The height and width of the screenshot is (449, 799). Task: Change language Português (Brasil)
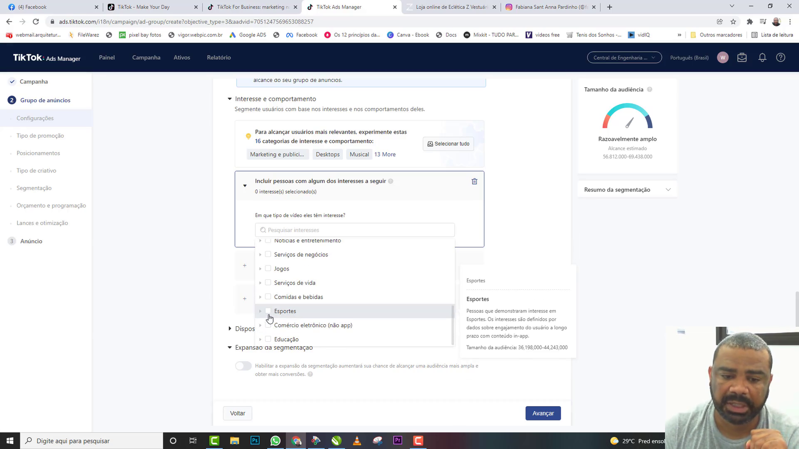tap(689, 57)
